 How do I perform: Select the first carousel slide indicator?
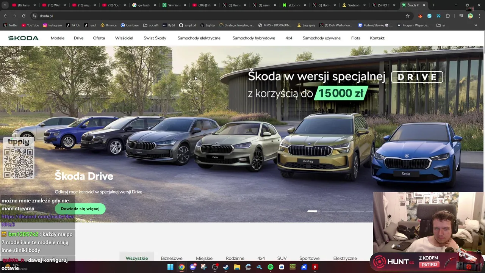tap(312, 211)
